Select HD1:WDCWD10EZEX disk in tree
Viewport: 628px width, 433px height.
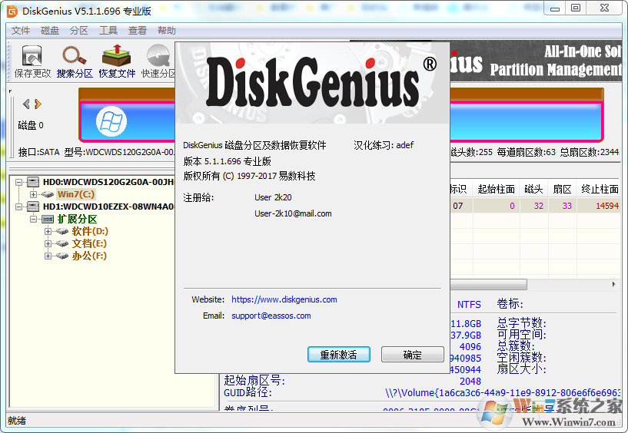[x=108, y=207]
